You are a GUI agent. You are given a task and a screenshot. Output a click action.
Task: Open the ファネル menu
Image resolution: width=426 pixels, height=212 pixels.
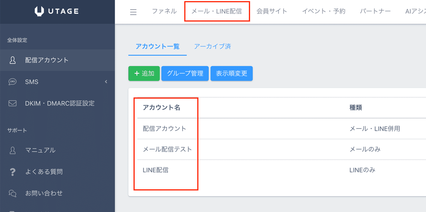tap(164, 11)
